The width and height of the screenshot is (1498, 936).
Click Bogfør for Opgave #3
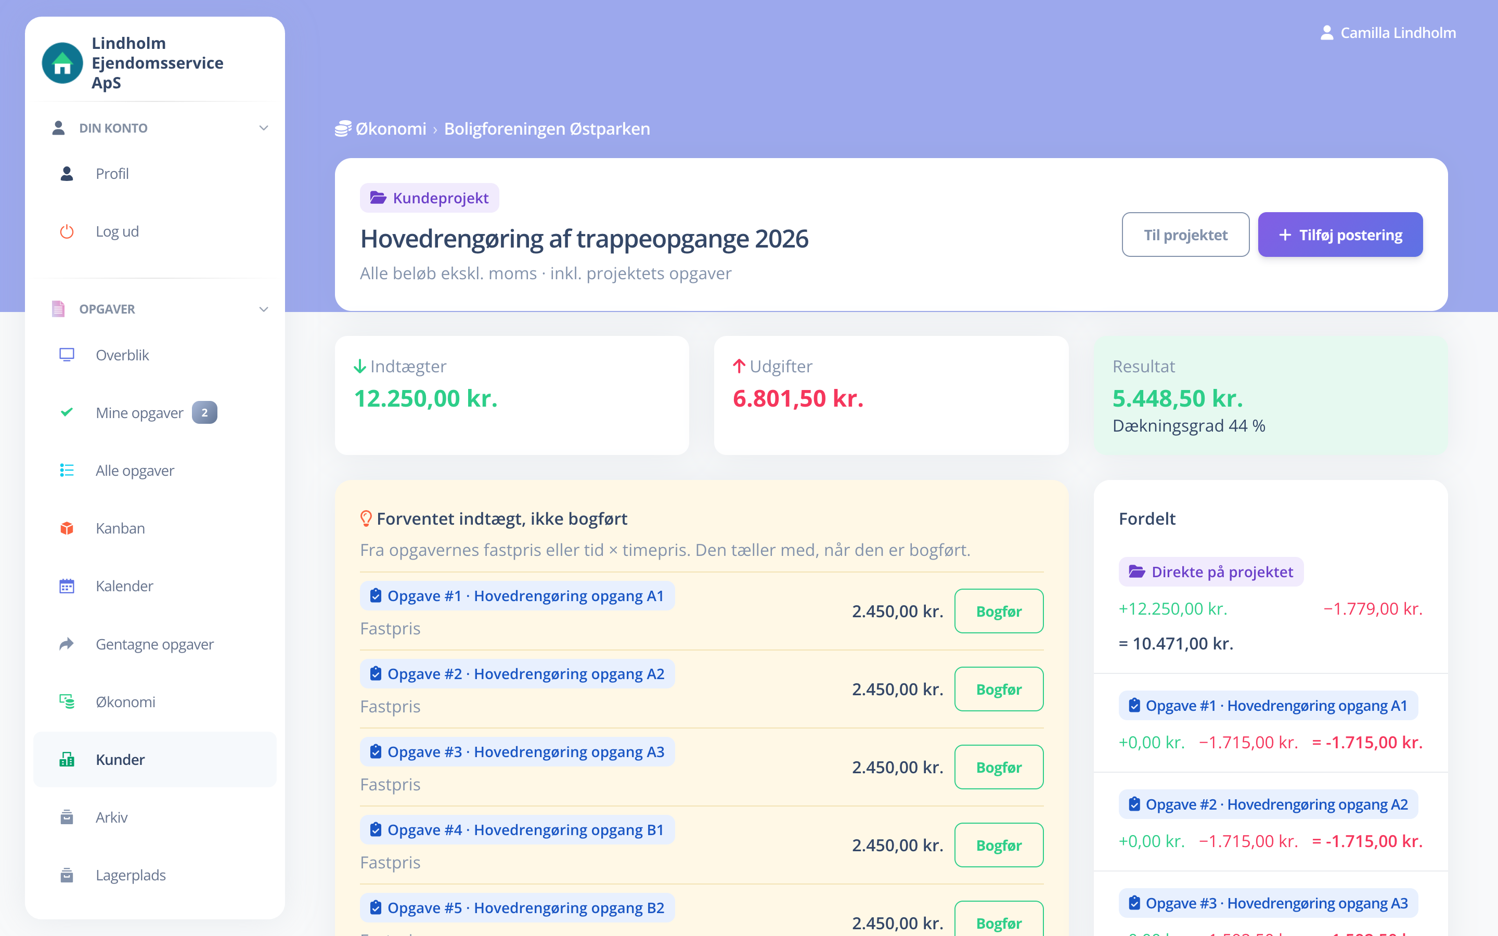coord(999,767)
